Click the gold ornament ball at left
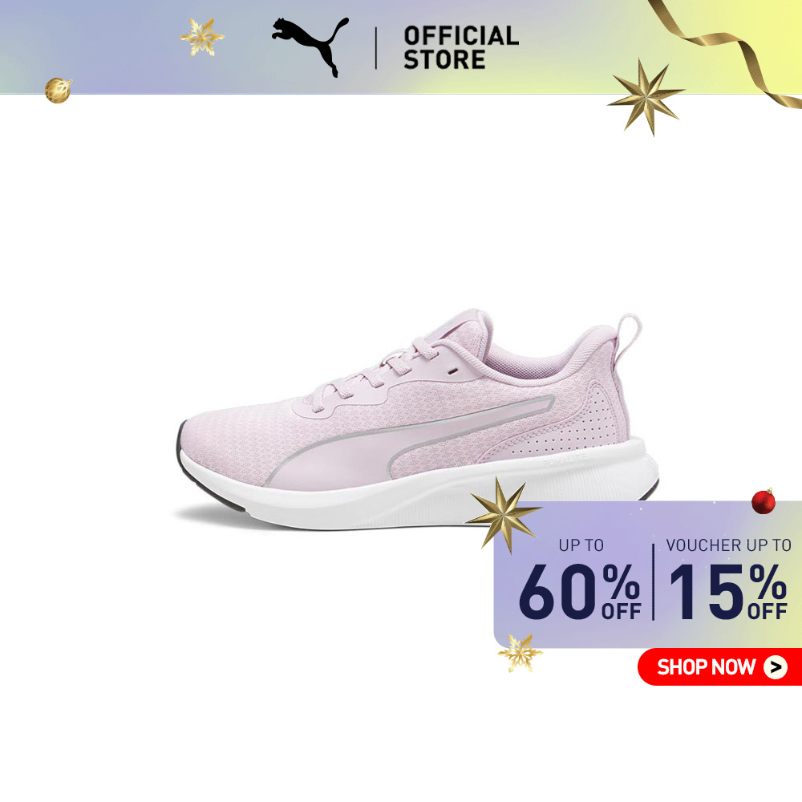802x802 pixels. (x=58, y=91)
